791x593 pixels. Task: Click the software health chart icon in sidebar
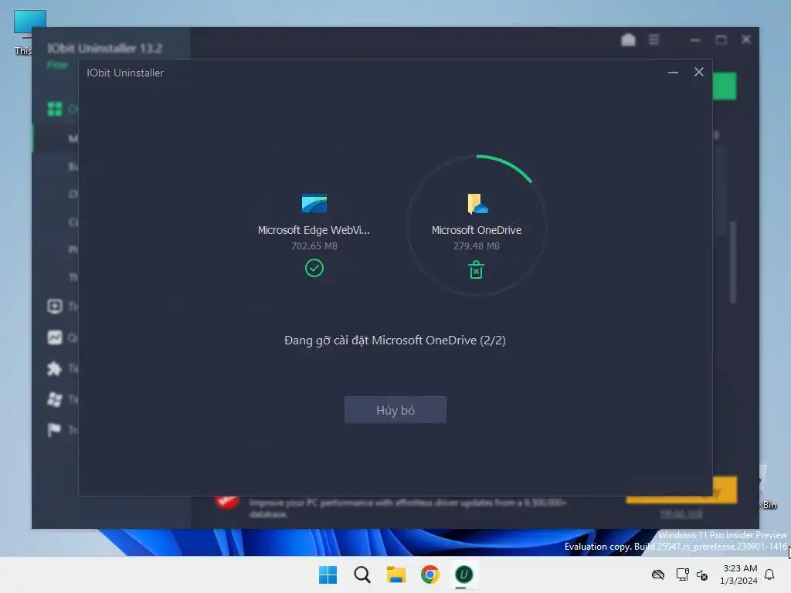55,337
